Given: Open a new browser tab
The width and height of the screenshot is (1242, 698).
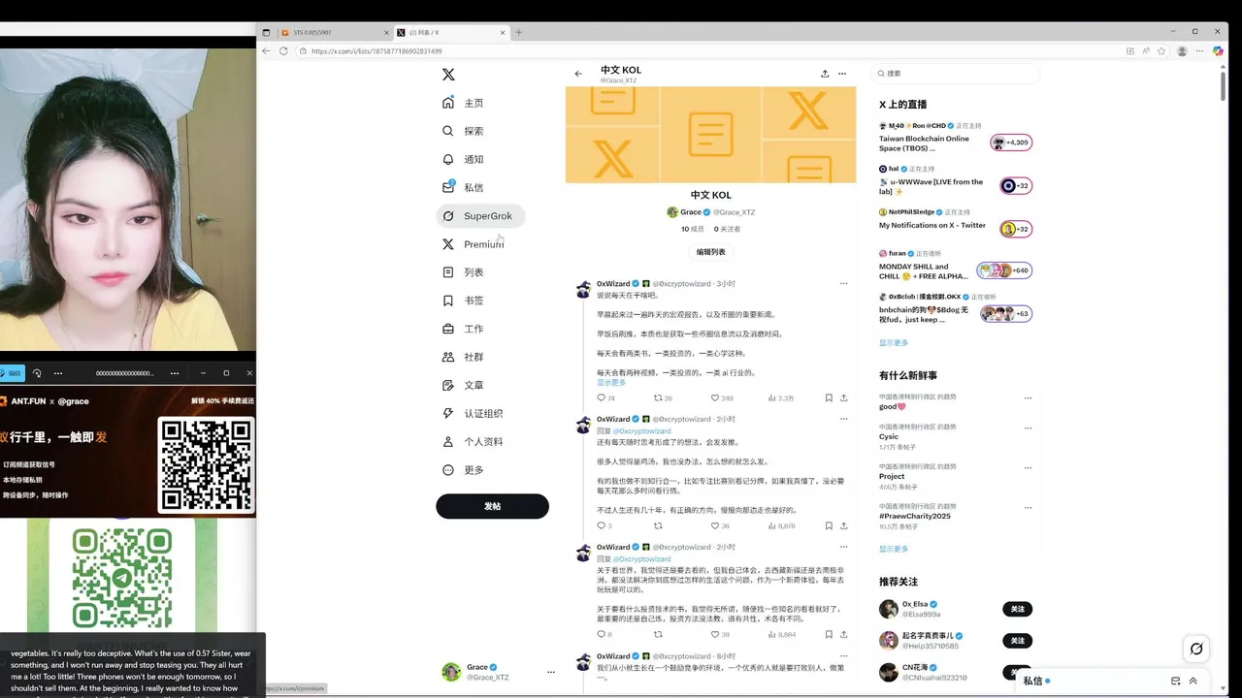Looking at the screenshot, I should tap(518, 32).
